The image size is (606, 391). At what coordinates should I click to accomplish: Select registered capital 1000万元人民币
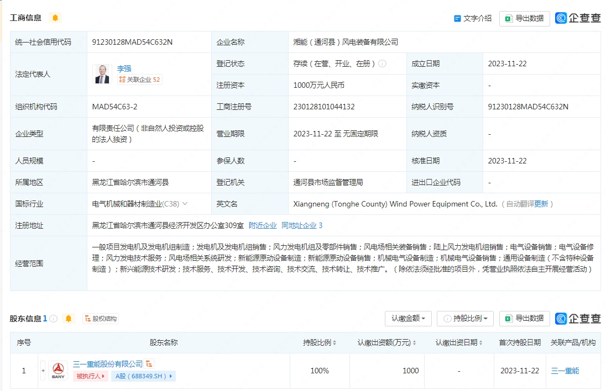click(x=319, y=85)
